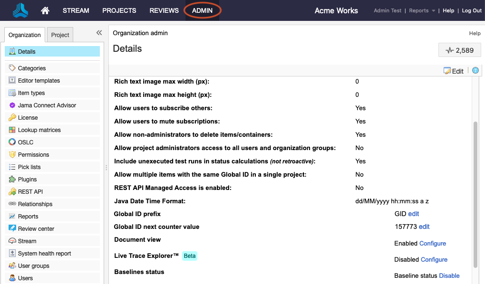This screenshot has height=284, width=485.
Task: Disable the Baseline status
Action: coord(449,275)
